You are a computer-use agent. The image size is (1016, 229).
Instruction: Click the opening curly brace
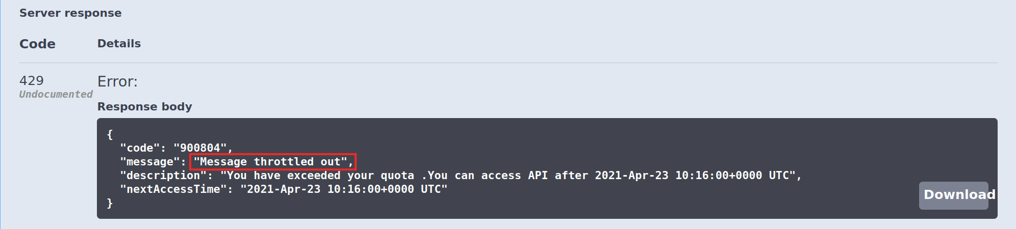tap(110, 134)
